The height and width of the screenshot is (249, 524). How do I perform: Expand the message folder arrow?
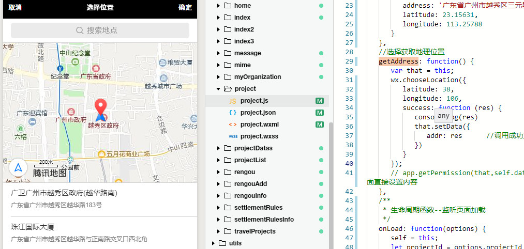(218, 53)
